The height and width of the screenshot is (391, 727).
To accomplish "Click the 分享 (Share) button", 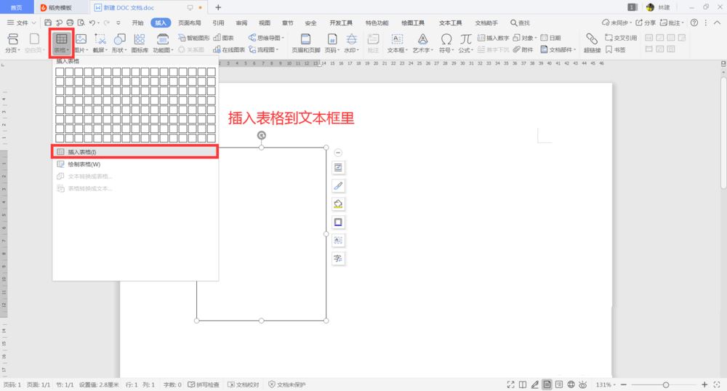I will [646, 23].
